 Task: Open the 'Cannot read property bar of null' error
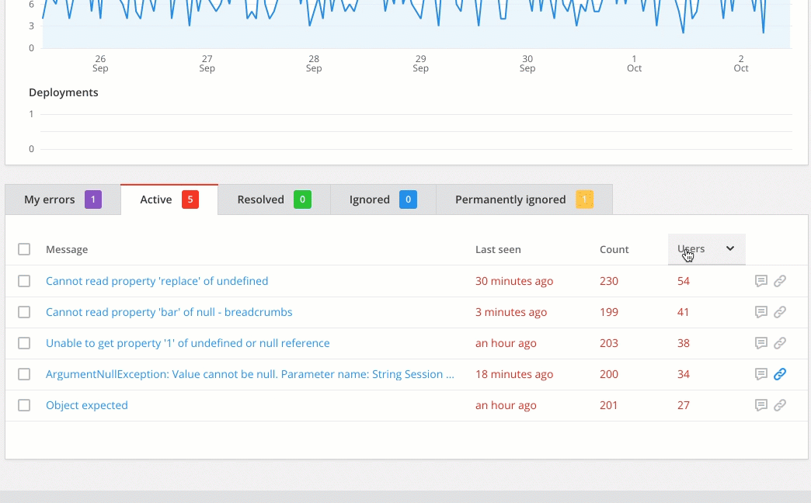click(x=169, y=312)
